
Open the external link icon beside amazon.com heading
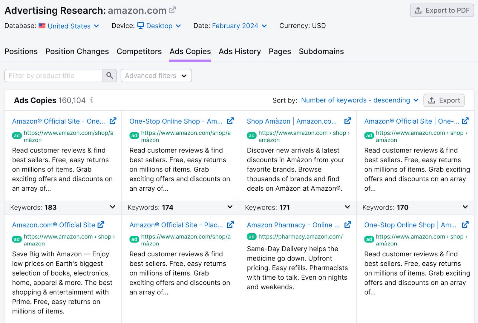[172, 10]
